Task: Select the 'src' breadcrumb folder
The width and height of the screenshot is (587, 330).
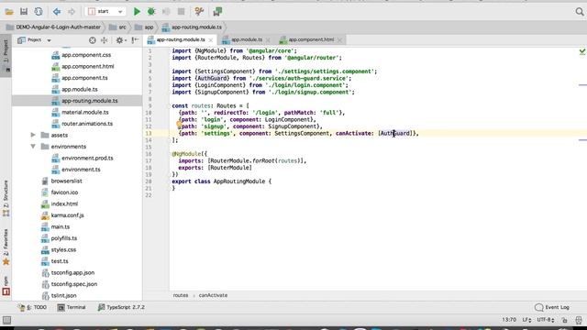Action: tap(118, 27)
